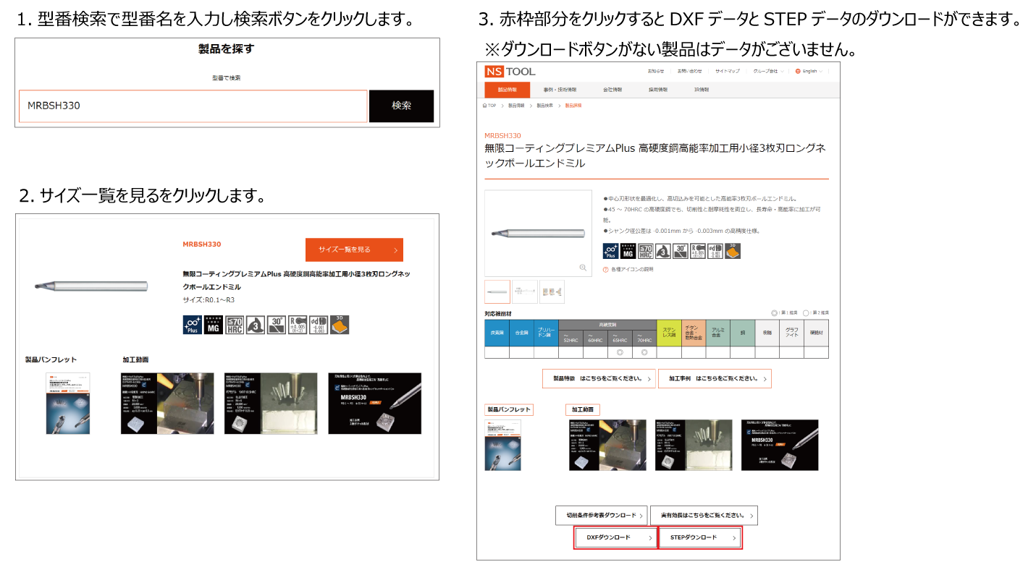The width and height of the screenshot is (1023, 567).
Task: Click the MG icon on product detail page
Action: pyautogui.click(x=628, y=251)
